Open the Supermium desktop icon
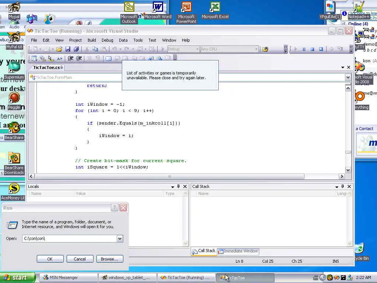This screenshot has height=283, width=377. pos(14,70)
